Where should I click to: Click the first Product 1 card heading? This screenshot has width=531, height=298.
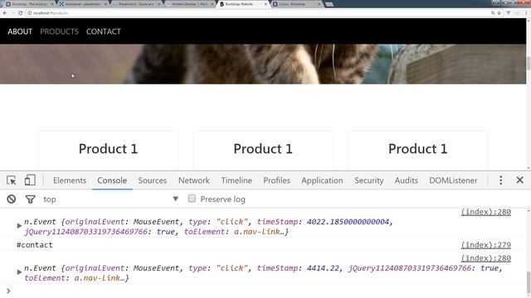coord(108,149)
